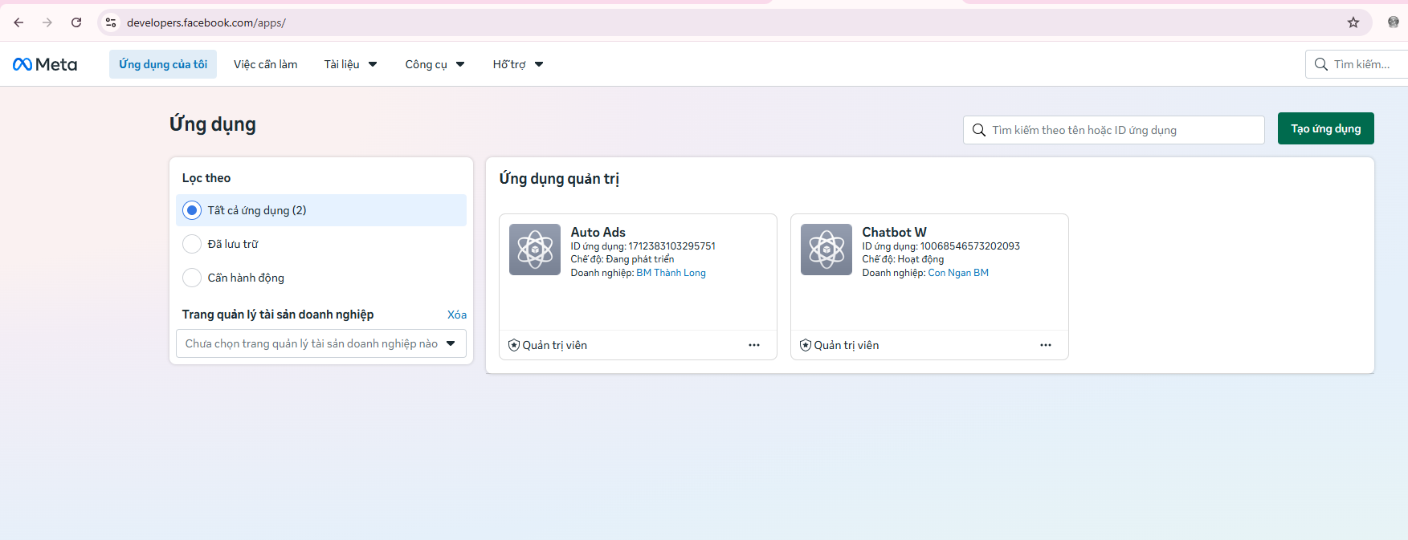Select the Đã lưu trữ filter
Viewport: 1408px width, 540px height.
click(321, 244)
